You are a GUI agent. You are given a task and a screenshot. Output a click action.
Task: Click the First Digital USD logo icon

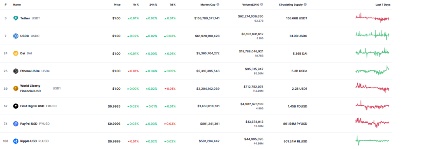point(16,106)
